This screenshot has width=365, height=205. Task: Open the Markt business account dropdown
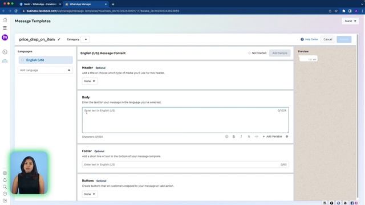[350, 21]
